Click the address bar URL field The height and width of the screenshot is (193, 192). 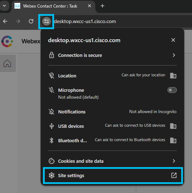point(85,21)
